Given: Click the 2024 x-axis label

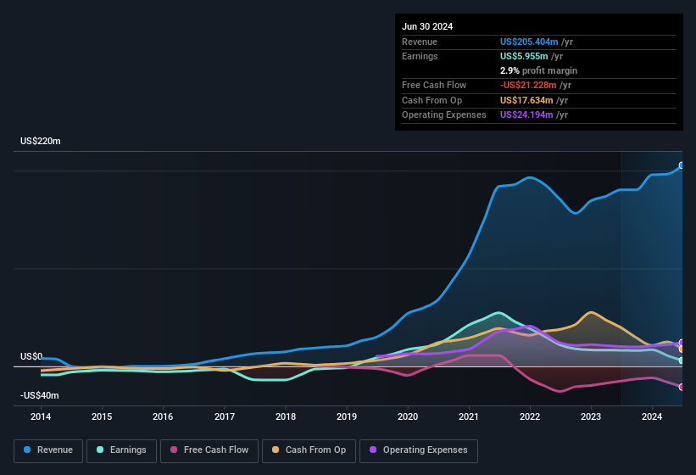Looking at the screenshot, I should (x=652, y=416).
